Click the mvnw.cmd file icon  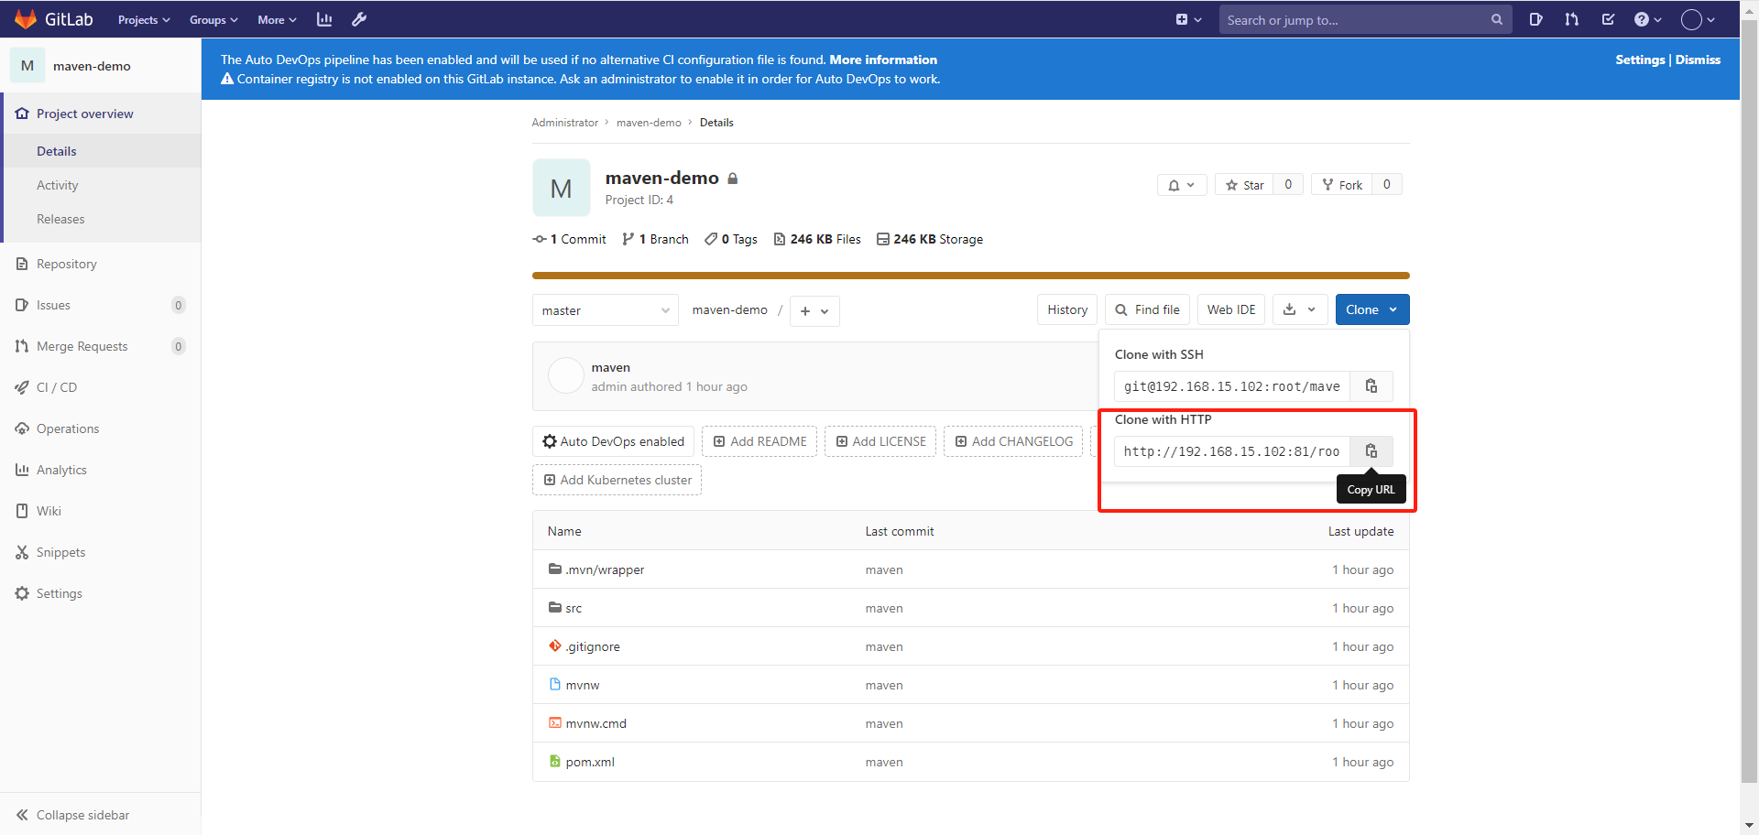(555, 722)
